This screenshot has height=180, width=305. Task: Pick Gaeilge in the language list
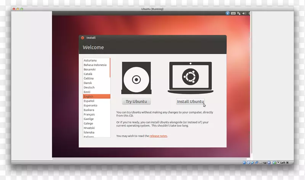[96, 119]
